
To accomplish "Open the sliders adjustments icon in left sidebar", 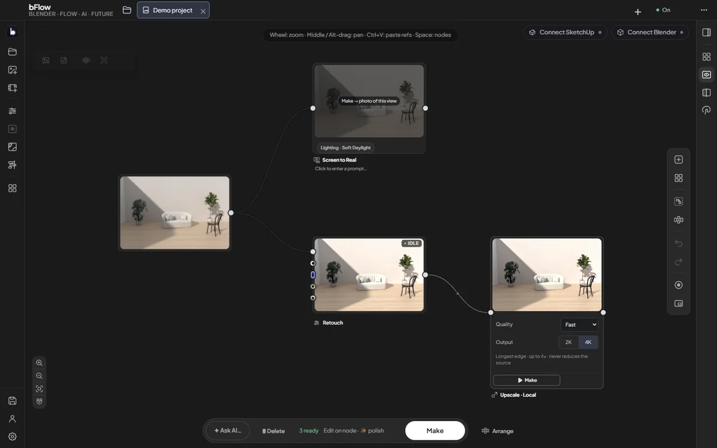I will coord(13,111).
